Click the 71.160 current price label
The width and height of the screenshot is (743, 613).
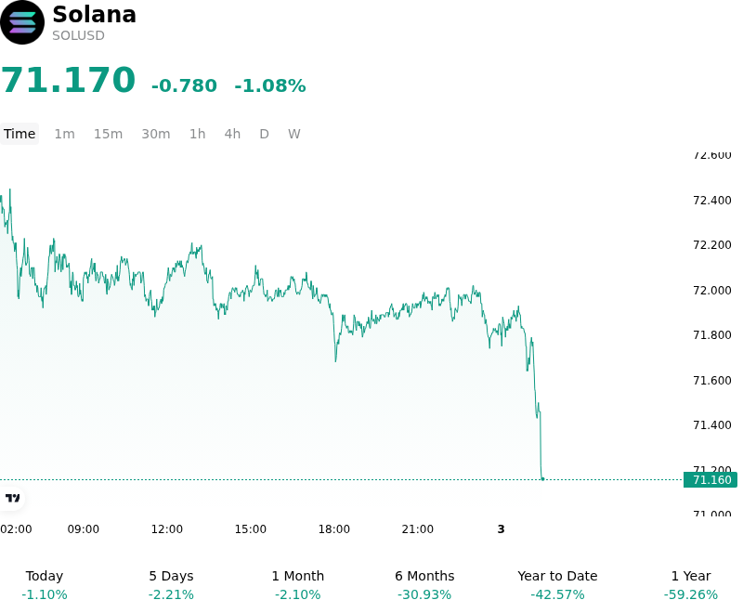710,480
